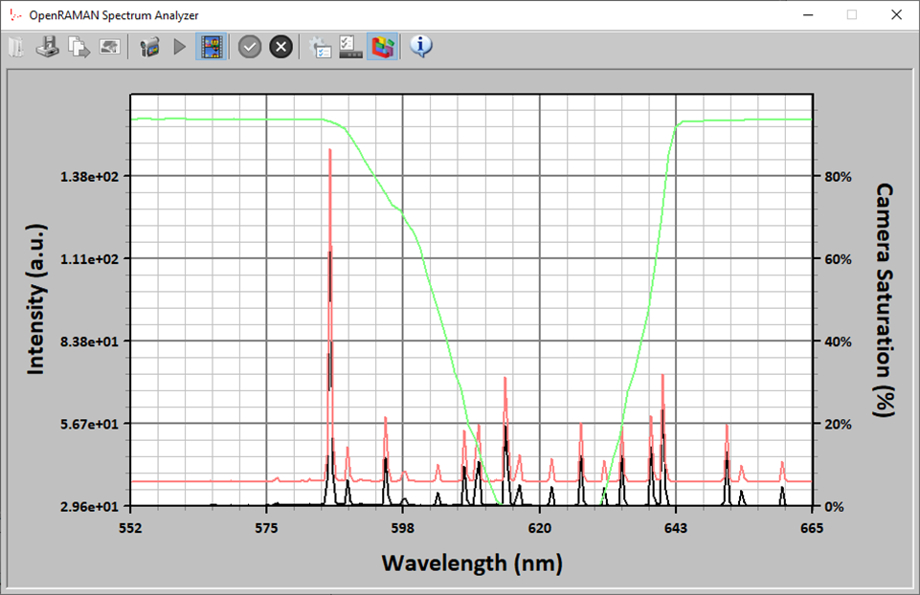The height and width of the screenshot is (595, 920).
Task: Toggle the film strip continuous view button
Action: pos(212,47)
